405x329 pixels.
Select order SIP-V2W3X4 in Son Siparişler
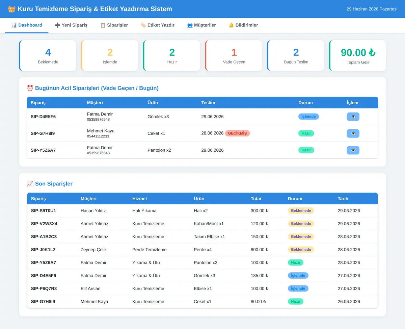pyautogui.click(x=44, y=224)
